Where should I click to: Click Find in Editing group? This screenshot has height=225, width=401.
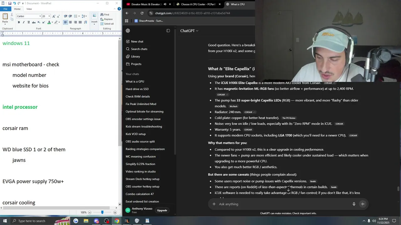[105, 15]
